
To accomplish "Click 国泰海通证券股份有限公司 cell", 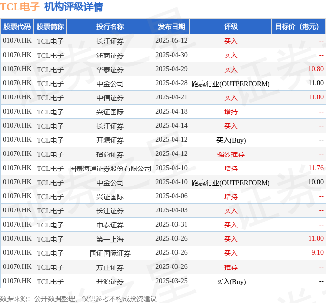I will click(x=110, y=169).
